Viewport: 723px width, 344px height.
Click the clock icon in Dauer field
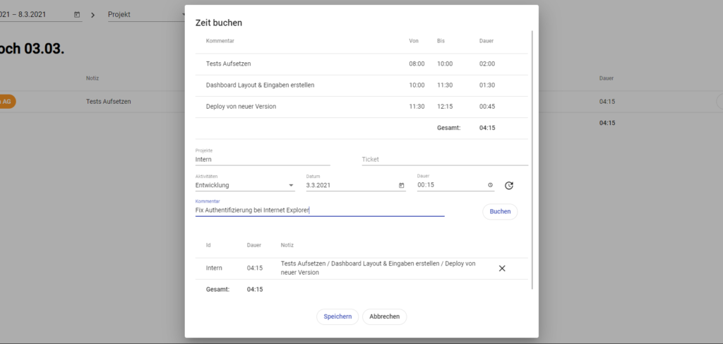coord(491,186)
